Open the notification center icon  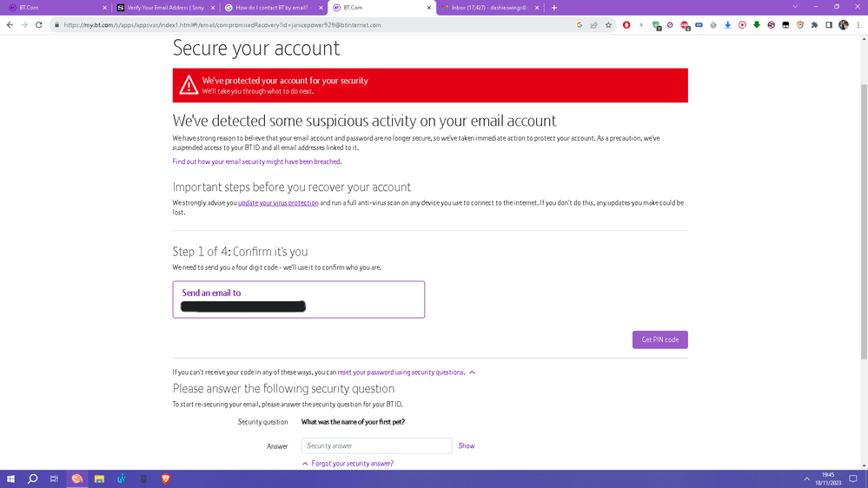tap(853, 478)
